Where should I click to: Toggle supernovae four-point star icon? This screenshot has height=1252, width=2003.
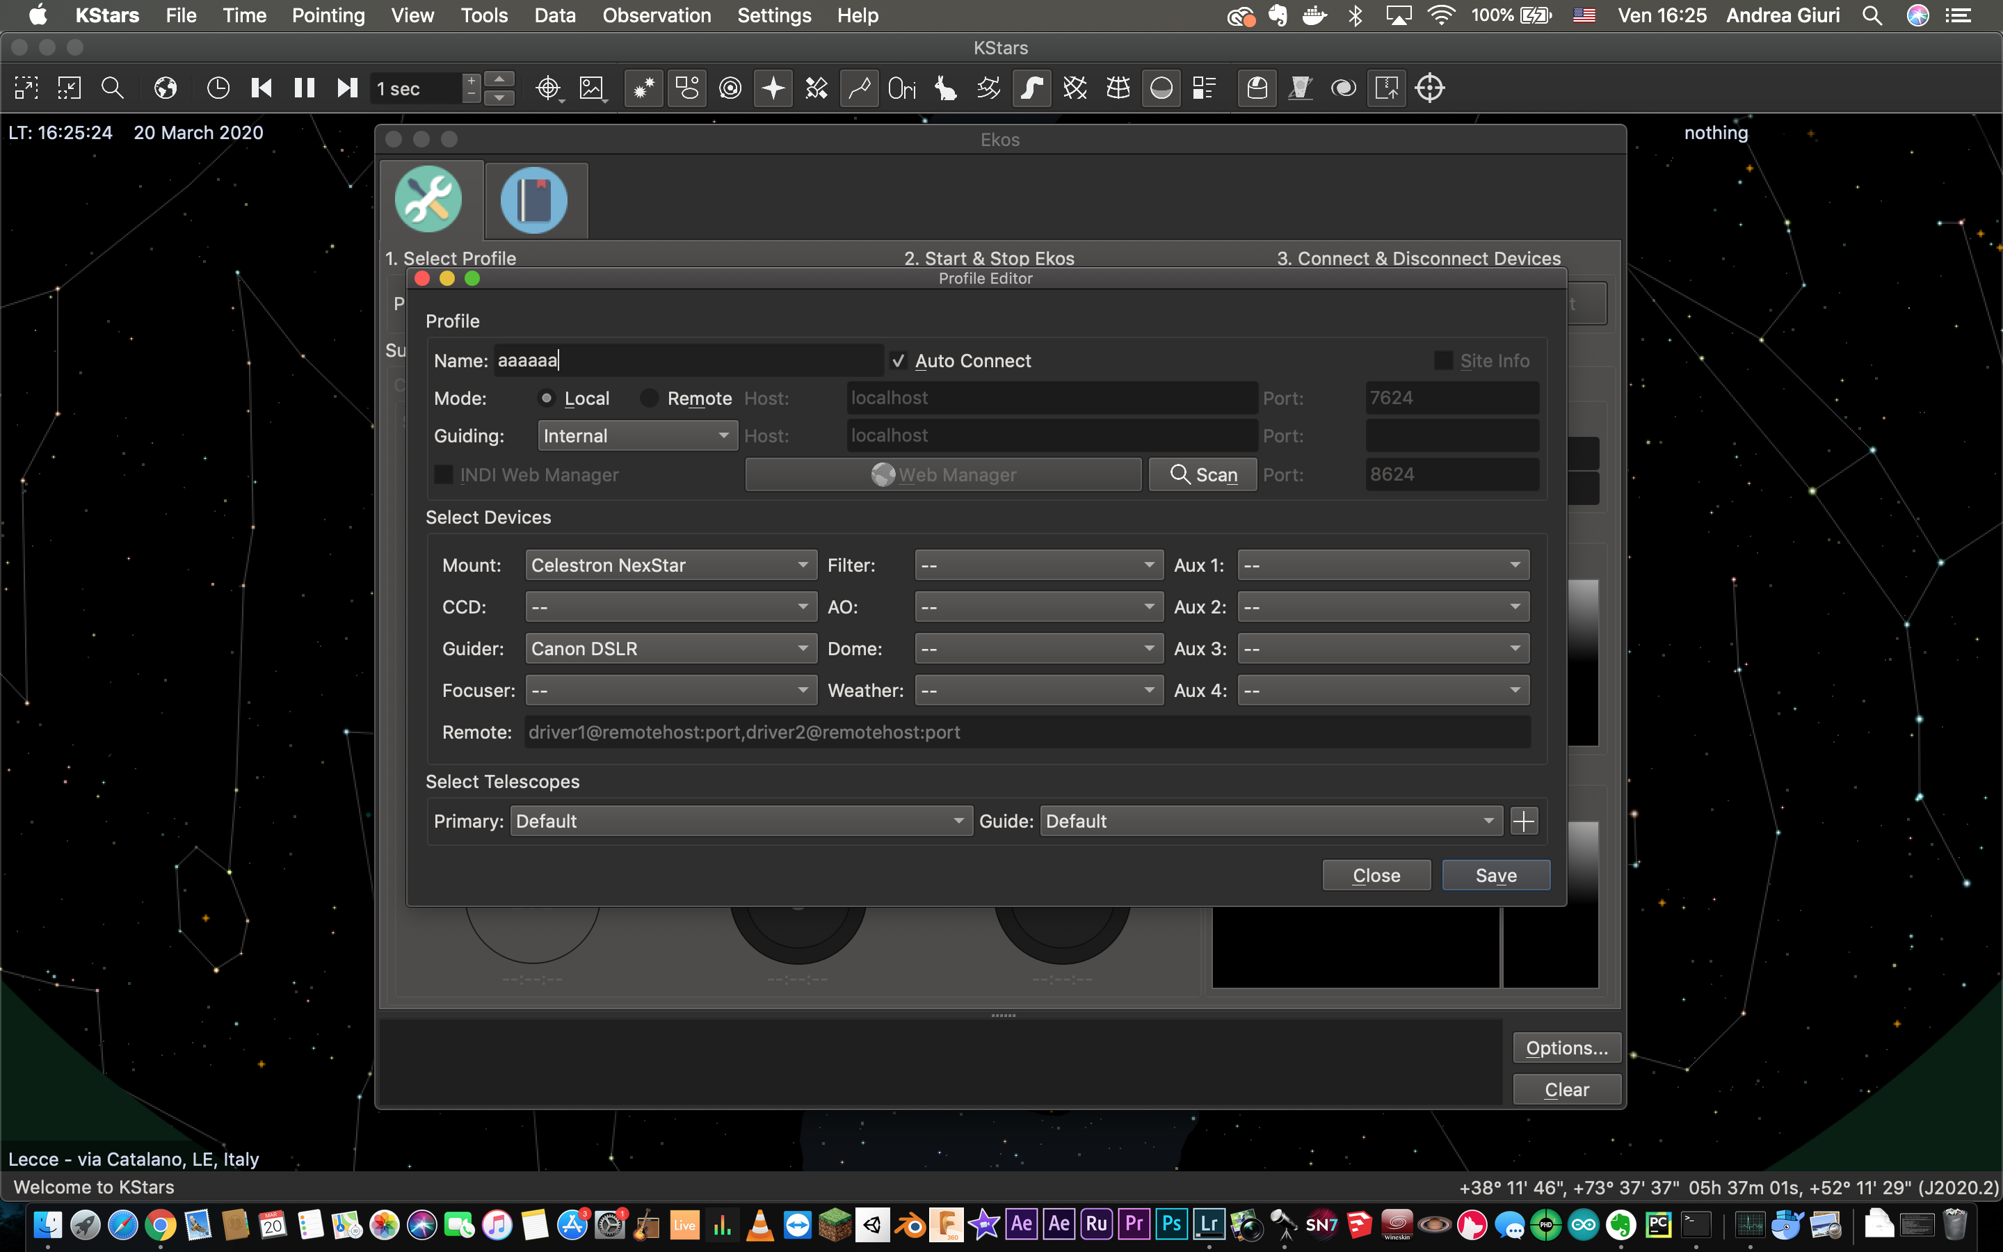click(773, 88)
